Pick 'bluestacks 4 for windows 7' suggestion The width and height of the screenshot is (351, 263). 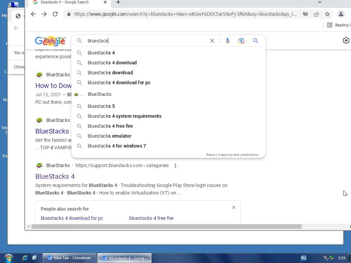168,146
